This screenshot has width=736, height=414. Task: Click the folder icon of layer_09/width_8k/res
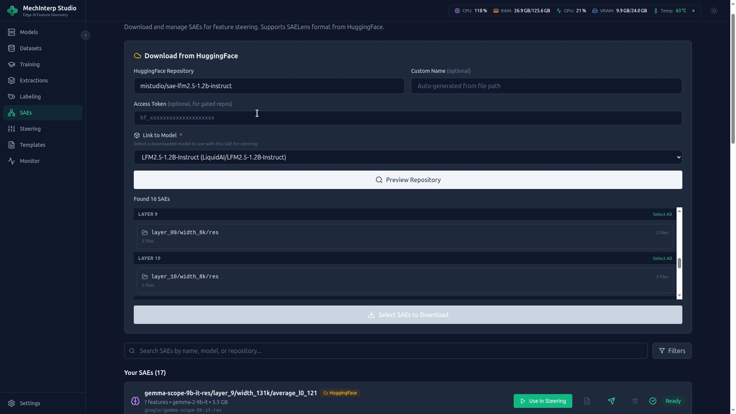tap(145, 233)
